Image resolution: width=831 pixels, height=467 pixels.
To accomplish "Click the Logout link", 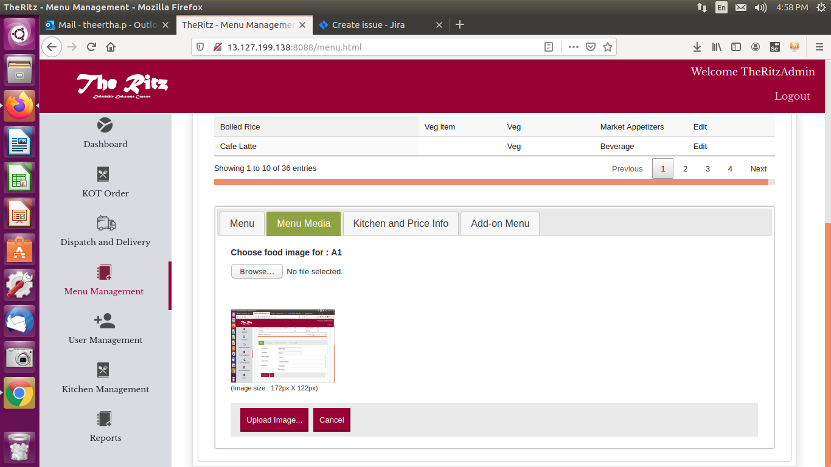I will (792, 96).
